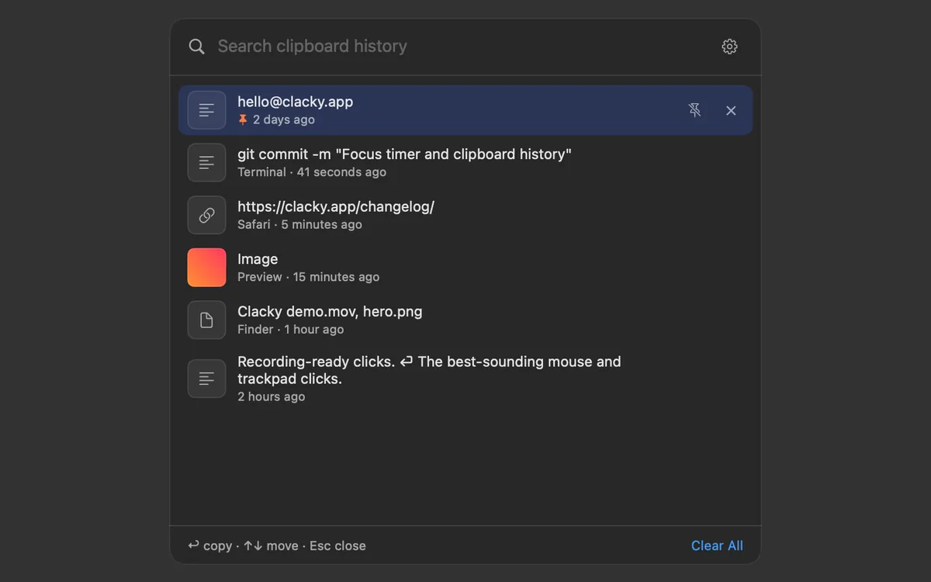Click the text icon beside git commit entry
The image size is (931, 582).
pos(206,162)
